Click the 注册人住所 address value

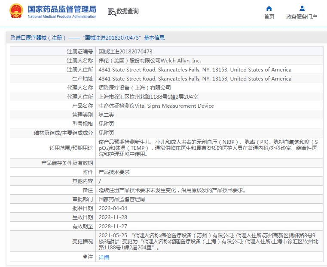195,70
